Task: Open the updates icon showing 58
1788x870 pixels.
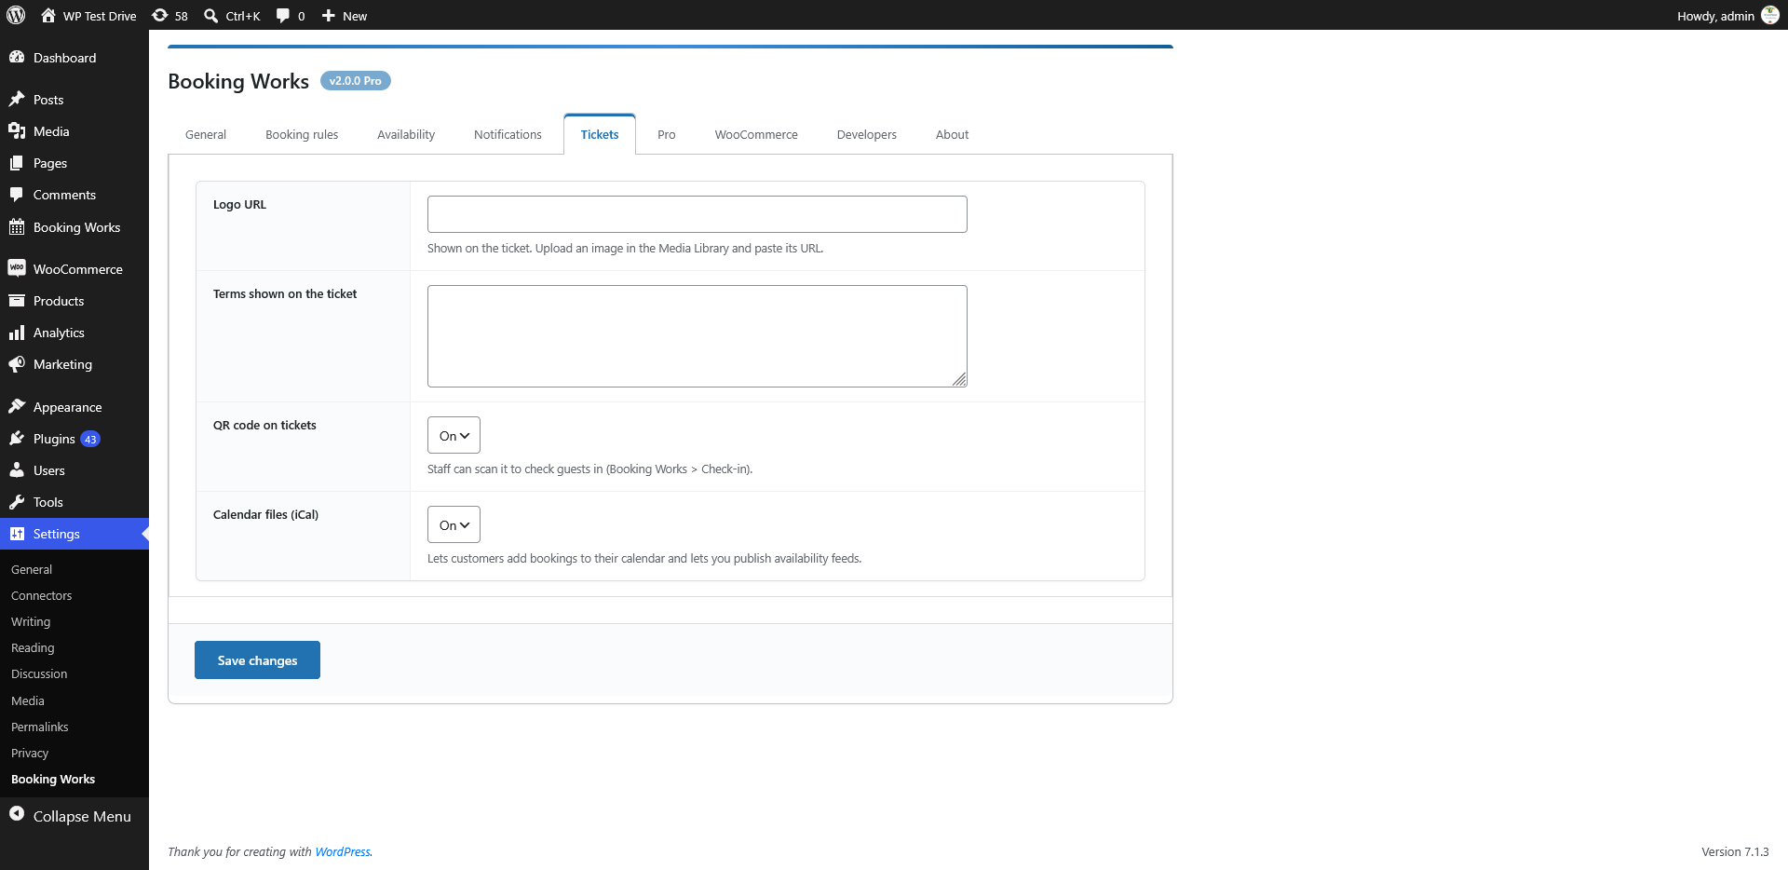Action: [160, 15]
